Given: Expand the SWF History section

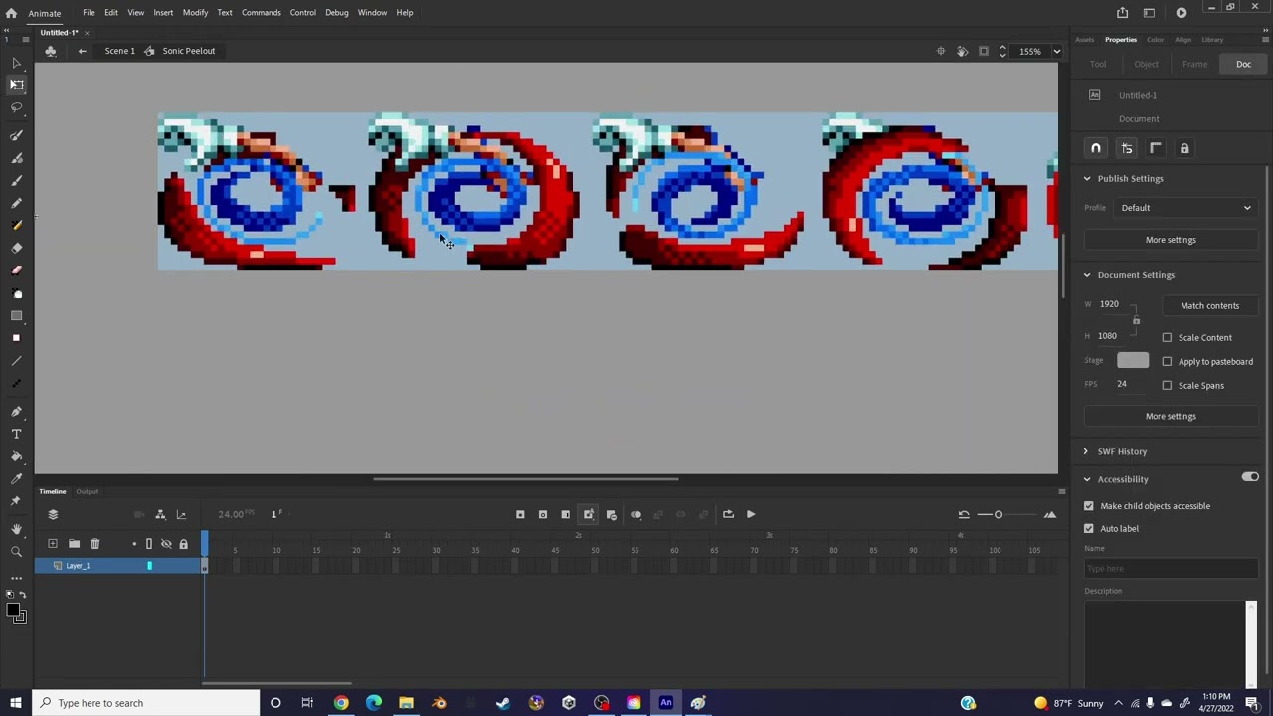Looking at the screenshot, I should coord(1086,451).
